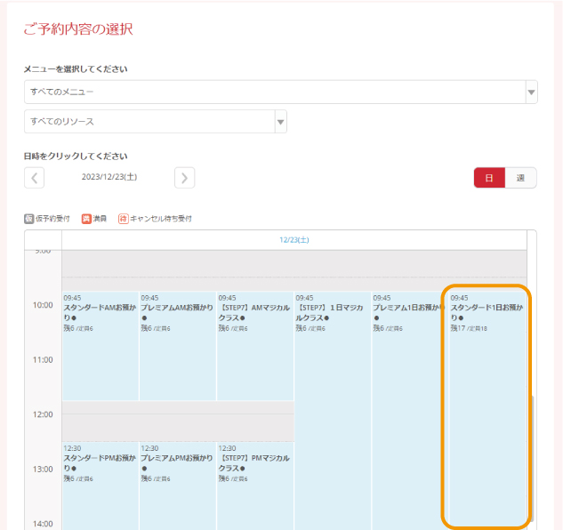The width and height of the screenshot is (563, 530).
Task: Select 09:45 【STEP7】AMマジカルクラス slot
Action: 255,346
